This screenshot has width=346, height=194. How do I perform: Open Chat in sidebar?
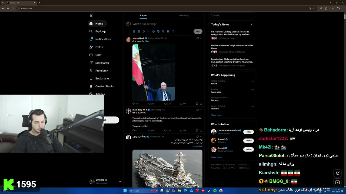tap(95, 55)
